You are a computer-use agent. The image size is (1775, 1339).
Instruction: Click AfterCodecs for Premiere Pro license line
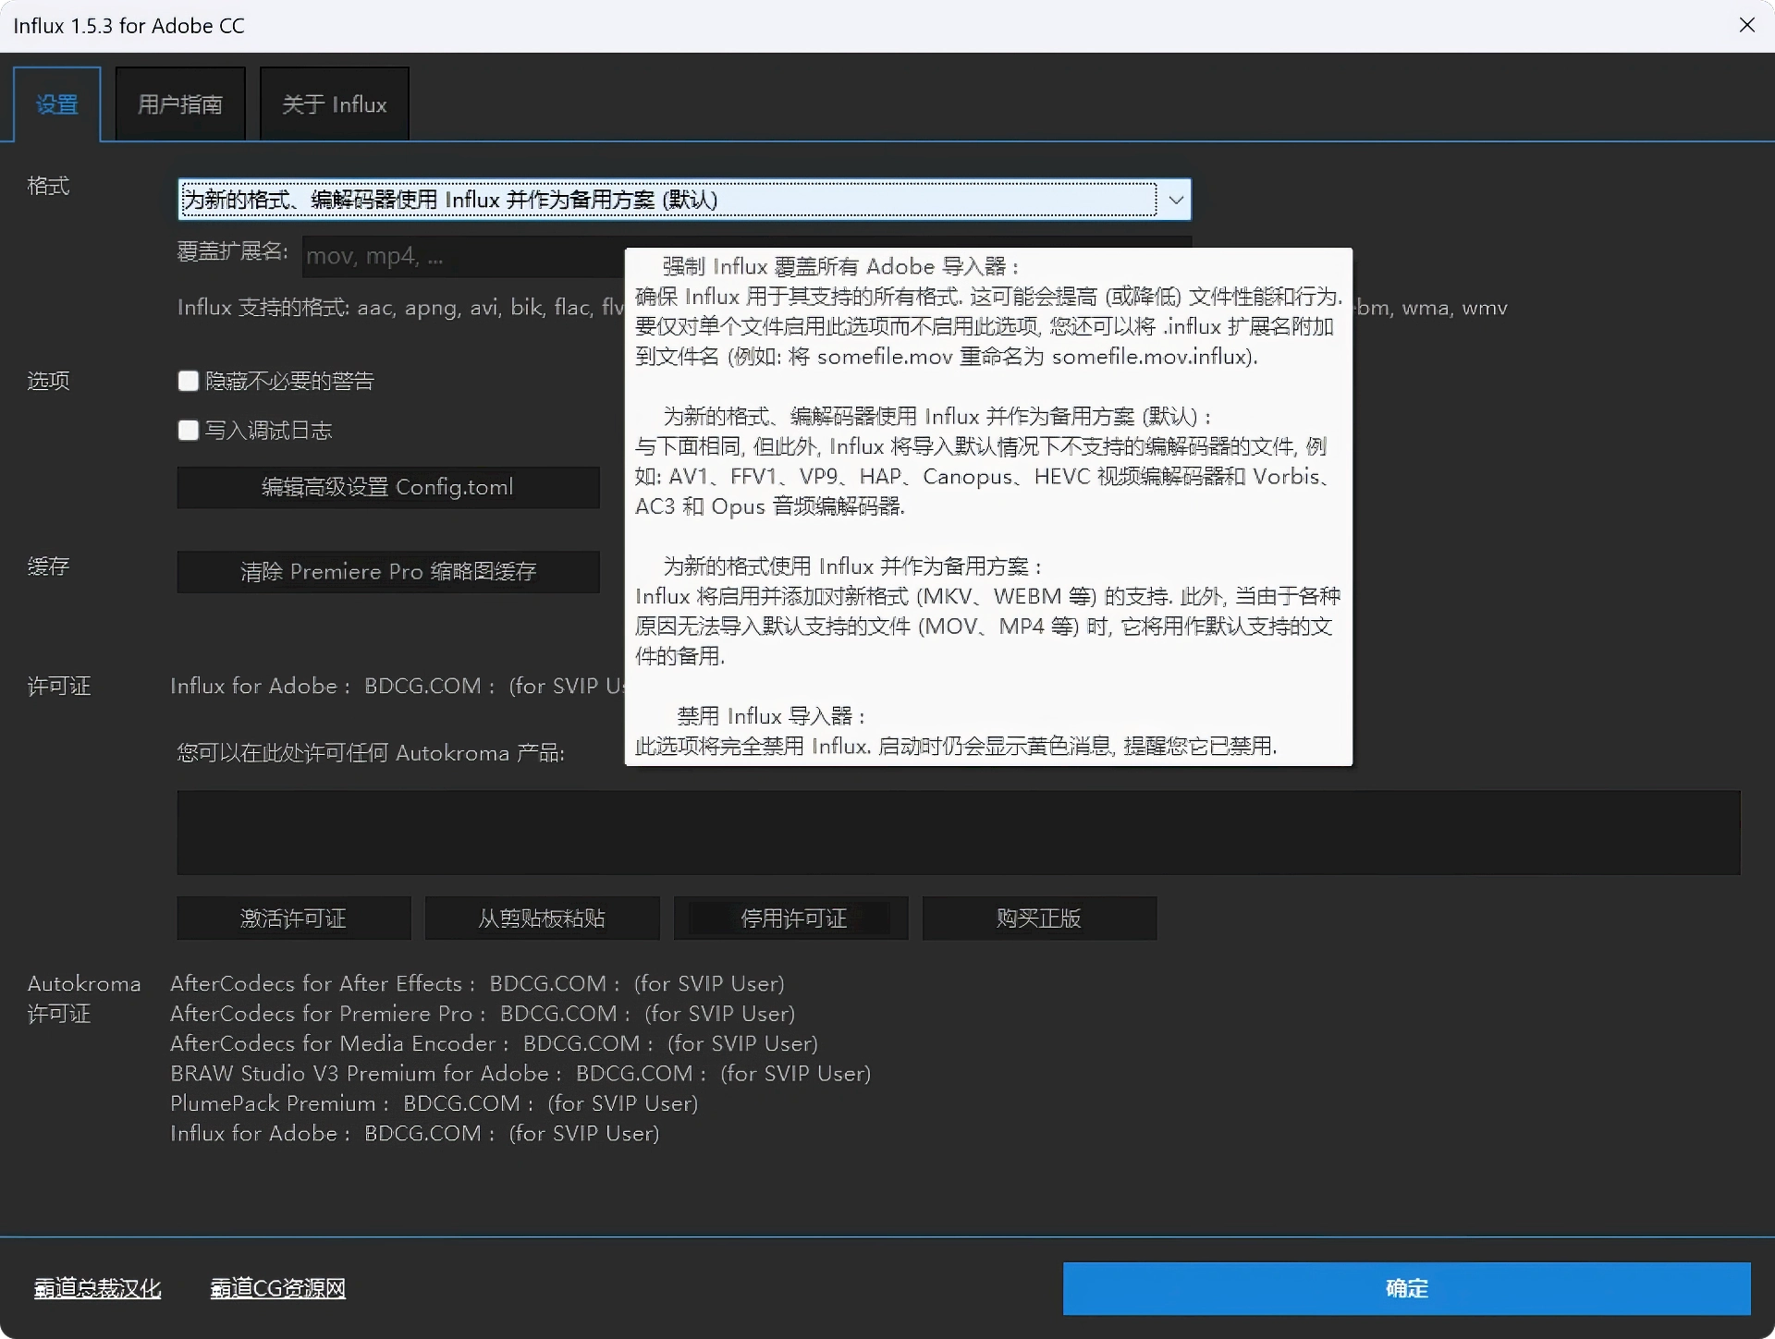tap(483, 1013)
